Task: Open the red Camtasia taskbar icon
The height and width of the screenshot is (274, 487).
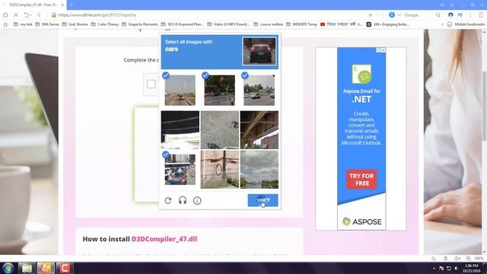Action: coord(64,268)
